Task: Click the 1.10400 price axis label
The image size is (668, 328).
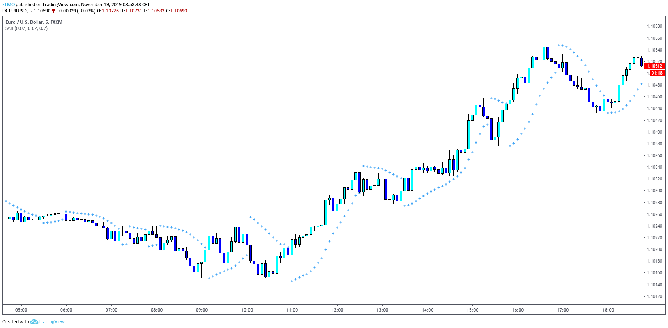Action: [654, 132]
